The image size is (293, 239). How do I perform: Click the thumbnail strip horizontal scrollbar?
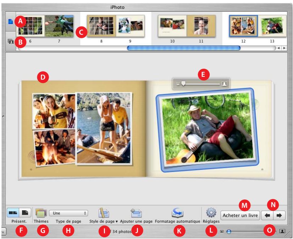(184, 48)
